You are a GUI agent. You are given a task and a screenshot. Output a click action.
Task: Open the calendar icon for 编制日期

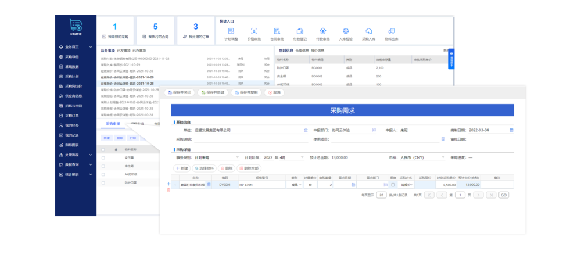pyautogui.click(x=511, y=130)
